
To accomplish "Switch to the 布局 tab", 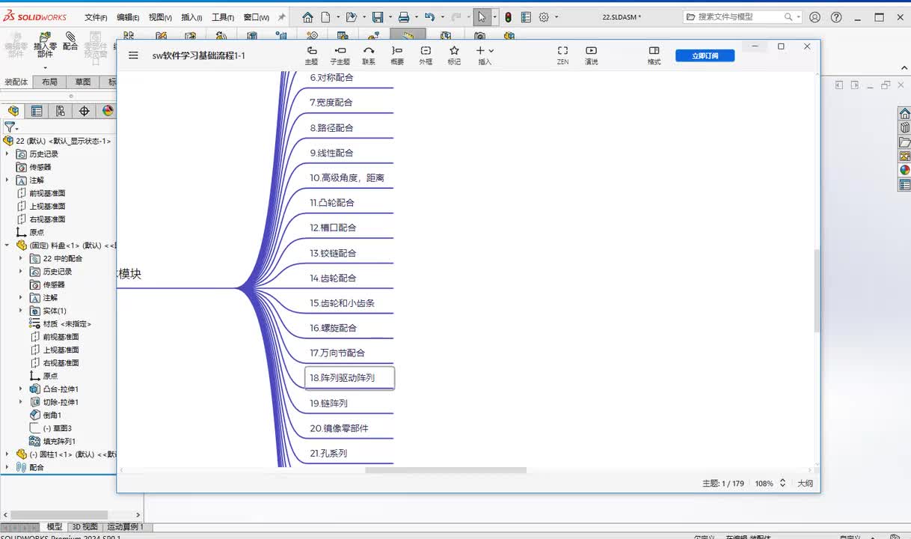I will coord(49,82).
